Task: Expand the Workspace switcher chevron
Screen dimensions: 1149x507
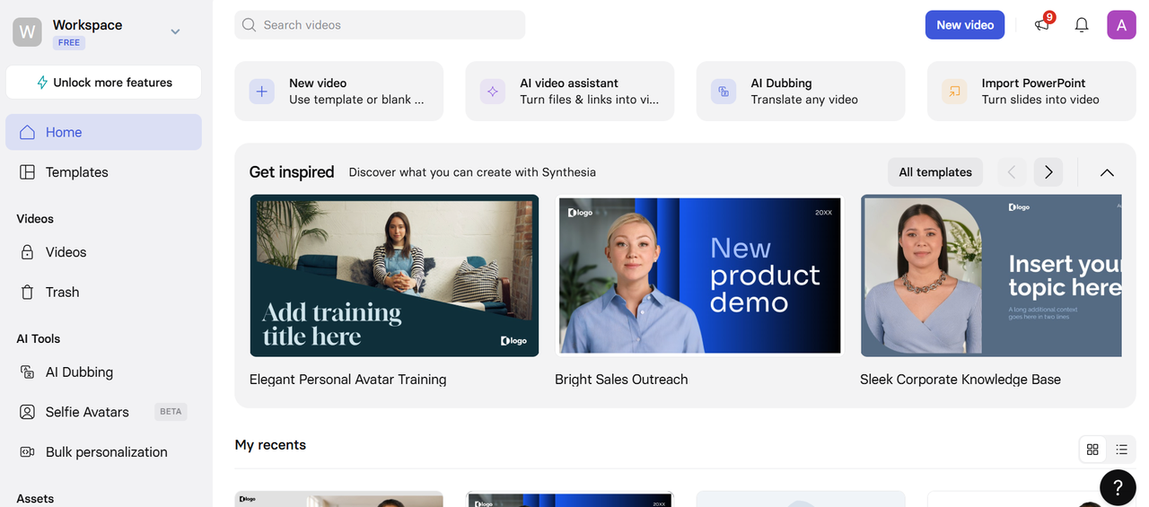Action: click(x=175, y=31)
